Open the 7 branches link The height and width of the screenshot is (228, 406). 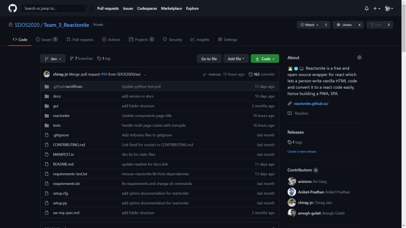81,59
